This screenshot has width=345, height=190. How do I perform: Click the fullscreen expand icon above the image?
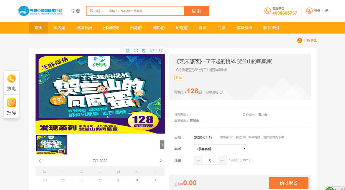coord(136,51)
